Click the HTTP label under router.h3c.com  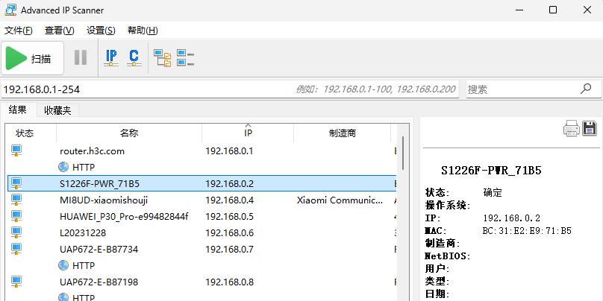[x=84, y=168]
